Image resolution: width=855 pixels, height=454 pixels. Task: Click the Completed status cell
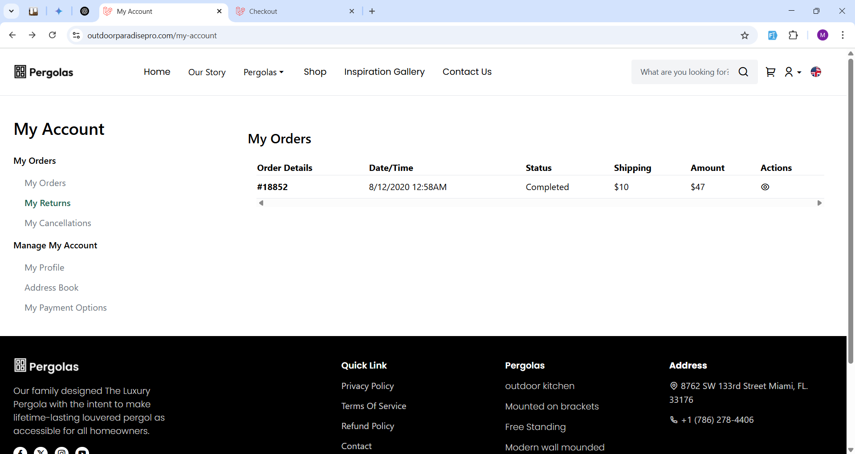click(x=547, y=187)
